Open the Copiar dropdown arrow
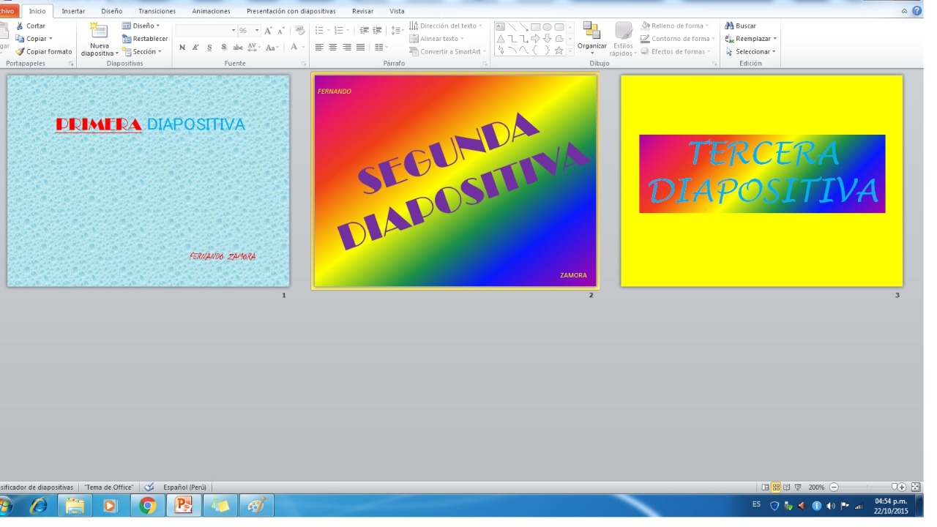Viewport: 937px width, 527px height. 51,39
